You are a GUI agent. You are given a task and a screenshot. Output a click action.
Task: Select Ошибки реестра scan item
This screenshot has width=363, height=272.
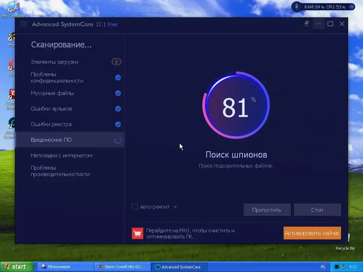pyautogui.click(x=70, y=124)
